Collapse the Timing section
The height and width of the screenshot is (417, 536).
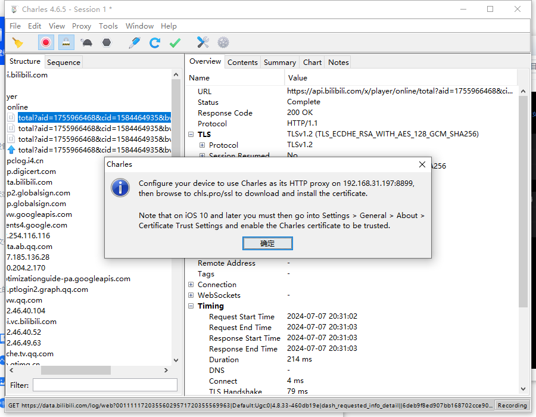tap(191, 306)
